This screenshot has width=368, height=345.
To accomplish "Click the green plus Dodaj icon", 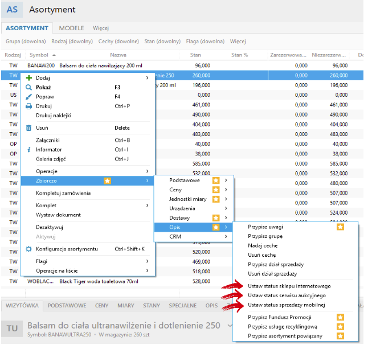I will pyautogui.click(x=28, y=78).
